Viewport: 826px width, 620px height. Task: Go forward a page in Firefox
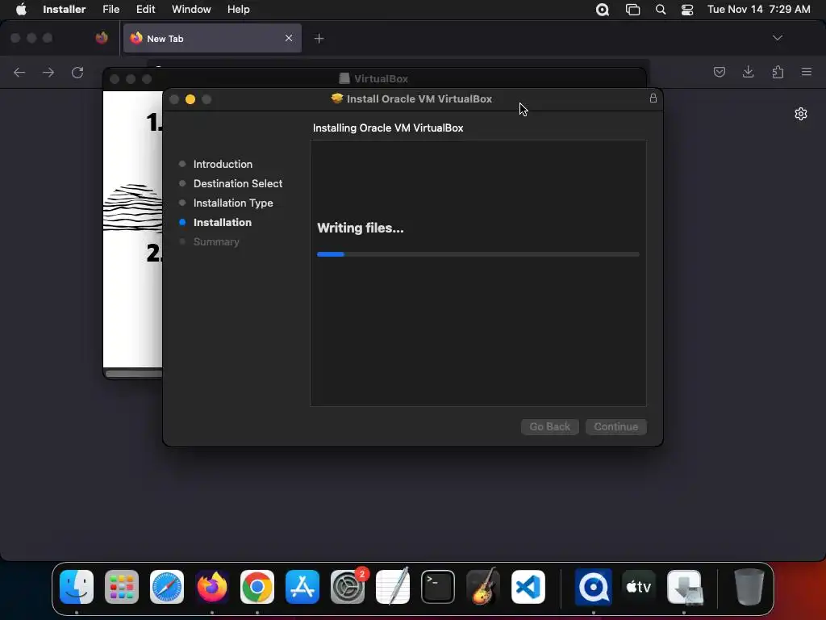[x=48, y=72]
